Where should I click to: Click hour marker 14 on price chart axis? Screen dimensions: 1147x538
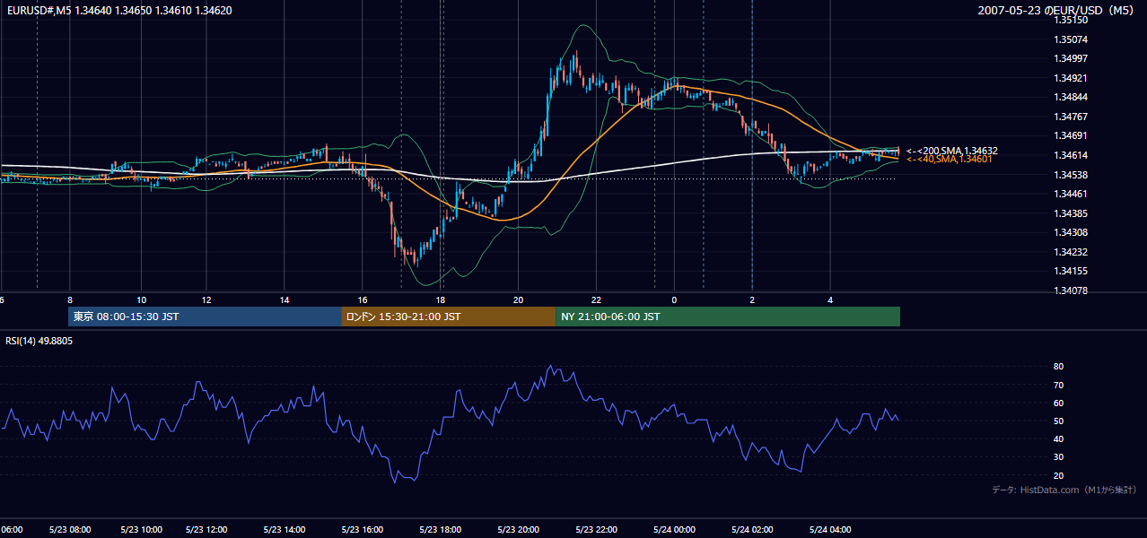(x=285, y=299)
